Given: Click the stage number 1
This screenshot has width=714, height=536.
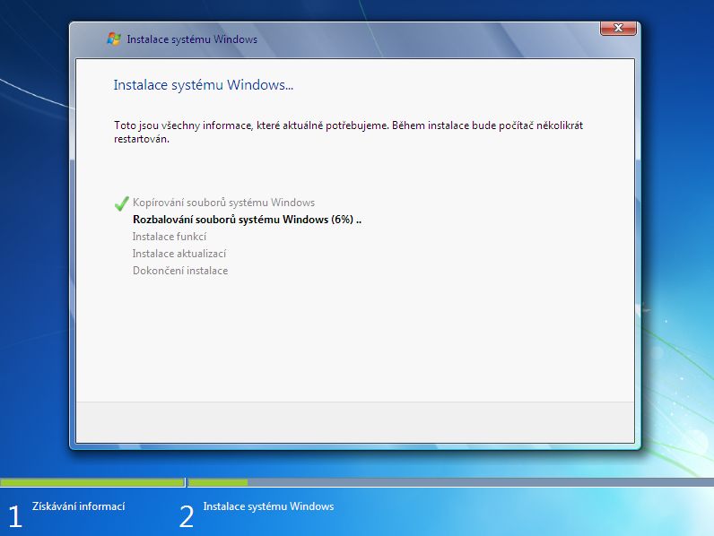Looking at the screenshot, I should pyautogui.click(x=15, y=516).
